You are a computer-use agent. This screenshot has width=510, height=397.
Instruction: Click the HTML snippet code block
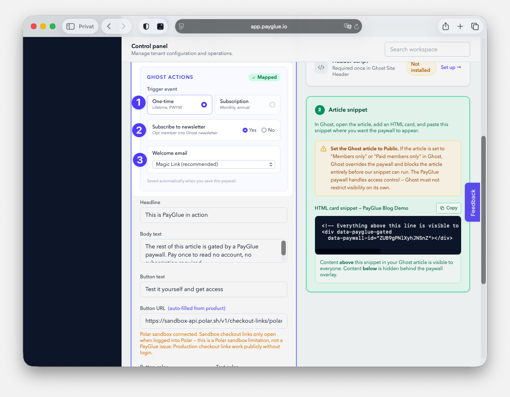388,235
